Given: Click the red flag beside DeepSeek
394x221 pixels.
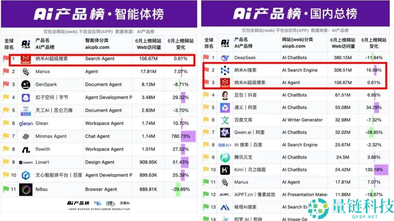Looking at the screenshot, I should [206, 58].
